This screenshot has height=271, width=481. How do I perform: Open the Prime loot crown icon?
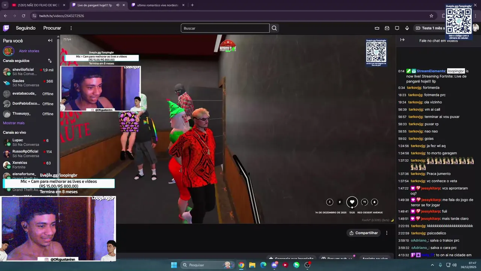[377, 28]
